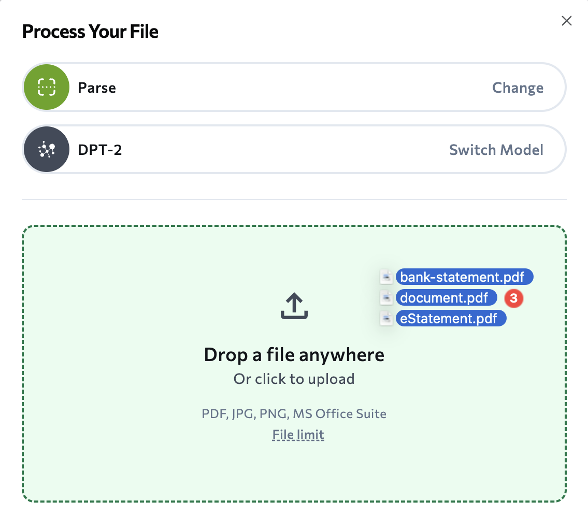Click the file icon beside document.pdf
588x515 pixels.
pos(386,297)
